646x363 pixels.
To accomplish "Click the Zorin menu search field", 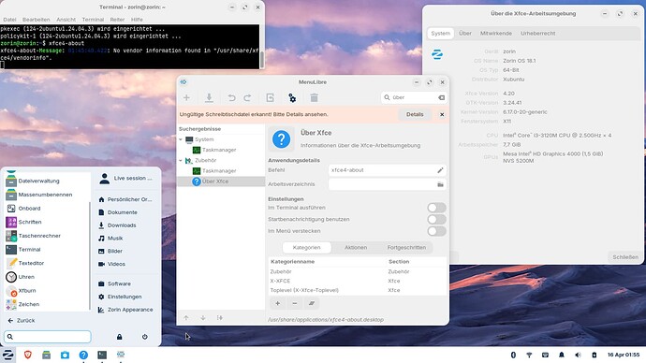I will click(x=48, y=337).
